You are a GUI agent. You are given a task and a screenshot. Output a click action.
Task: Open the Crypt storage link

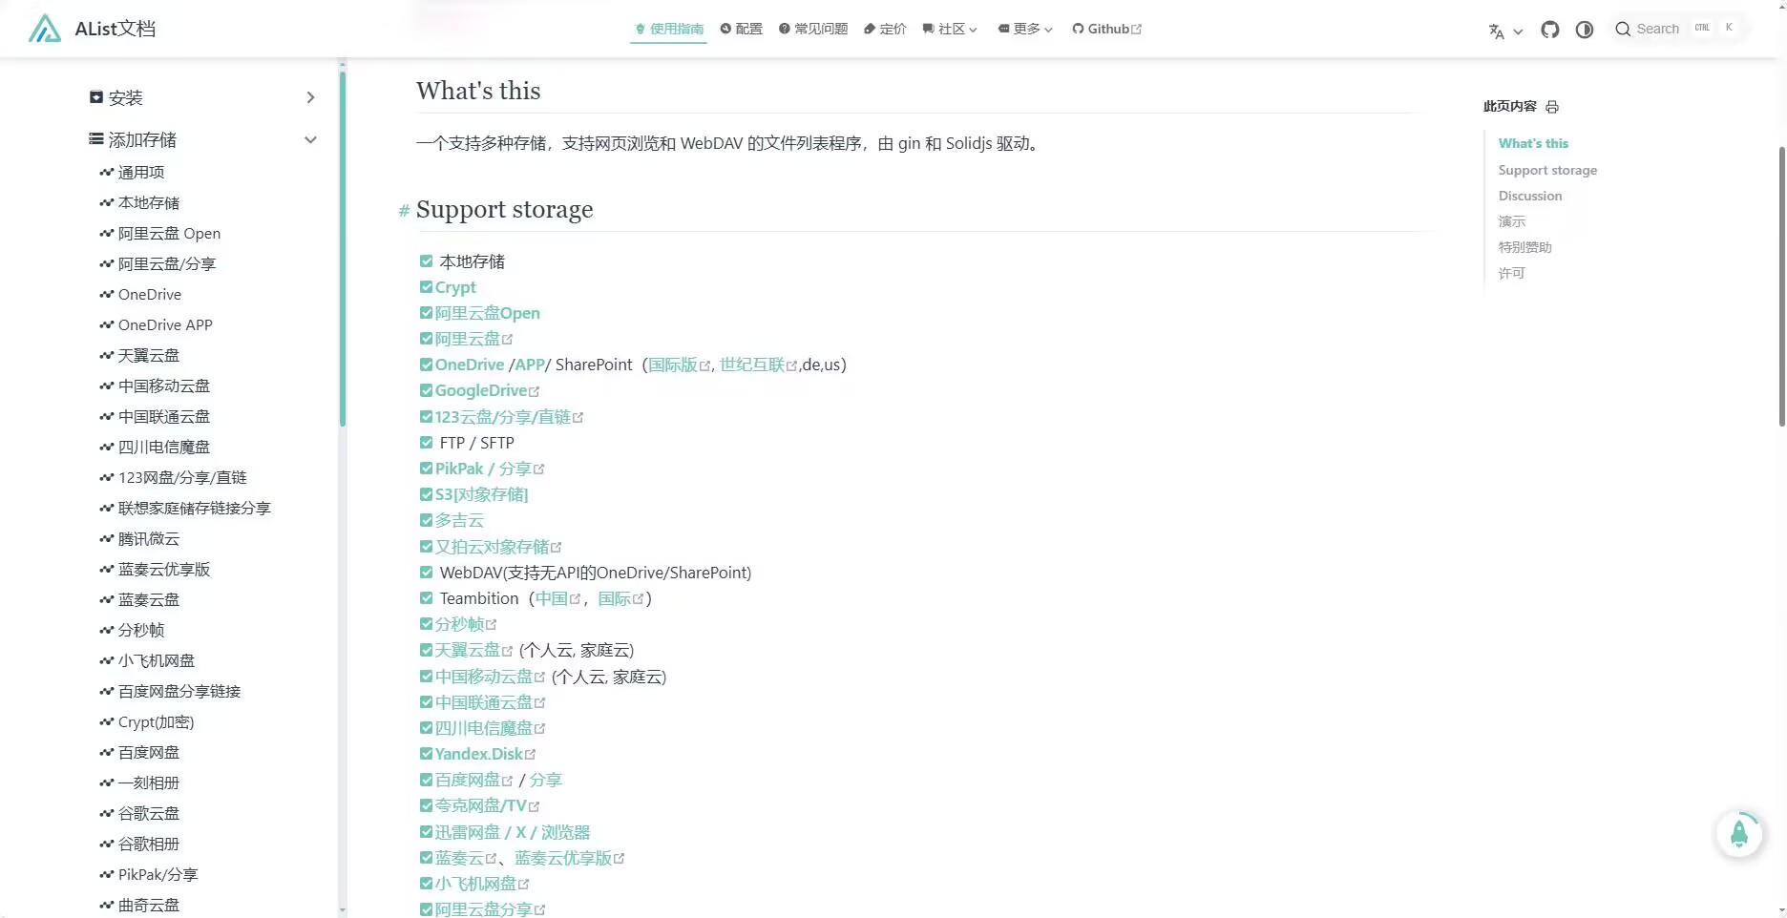click(x=455, y=287)
